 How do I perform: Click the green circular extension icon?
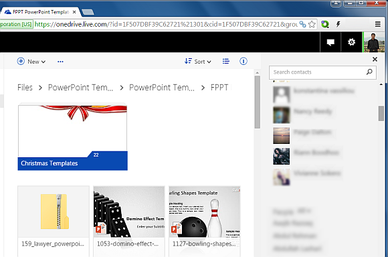point(325,24)
